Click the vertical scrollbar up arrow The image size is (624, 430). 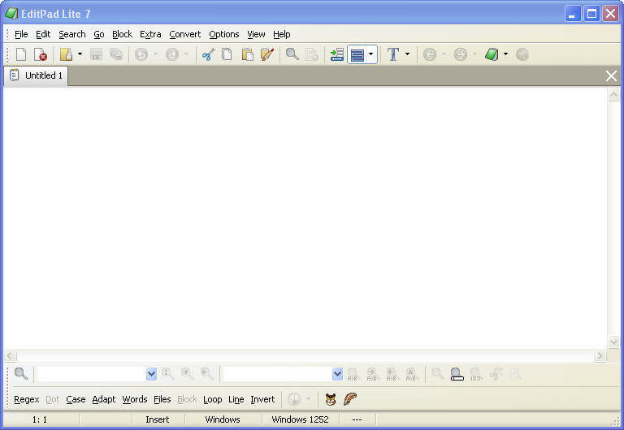pos(613,95)
